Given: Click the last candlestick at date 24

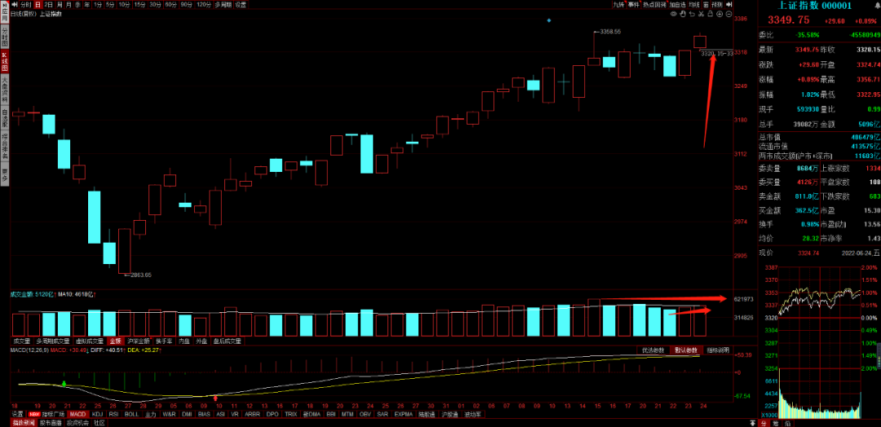Looking at the screenshot, I should [700, 42].
